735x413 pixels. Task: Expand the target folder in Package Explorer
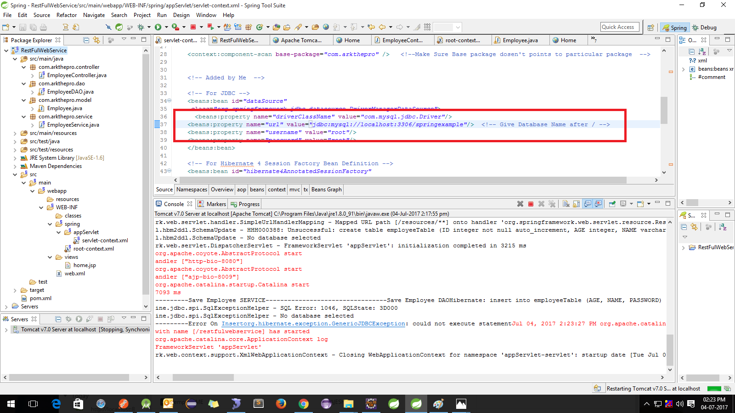coord(15,290)
